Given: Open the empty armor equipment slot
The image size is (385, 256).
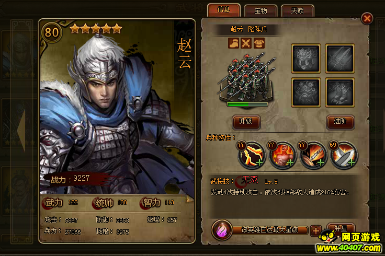Looking at the screenshot, I should tap(306, 92).
